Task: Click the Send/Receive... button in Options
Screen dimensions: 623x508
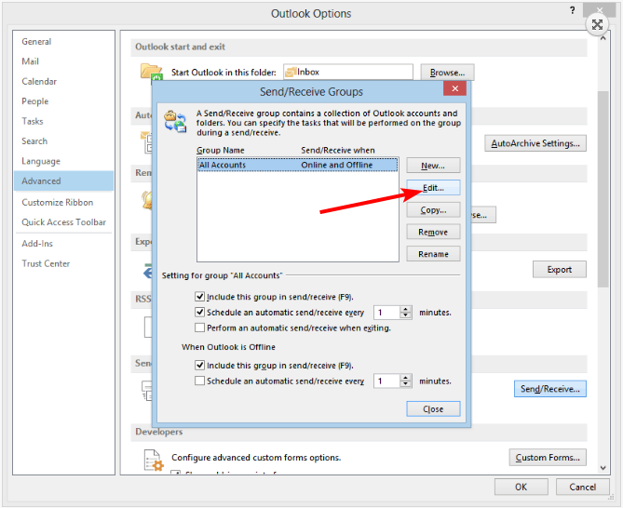Action: click(x=549, y=389)
